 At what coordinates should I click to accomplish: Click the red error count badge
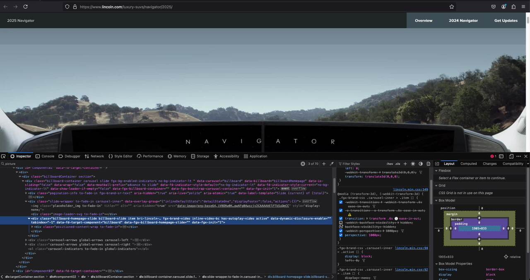click(x=493, y=156)
